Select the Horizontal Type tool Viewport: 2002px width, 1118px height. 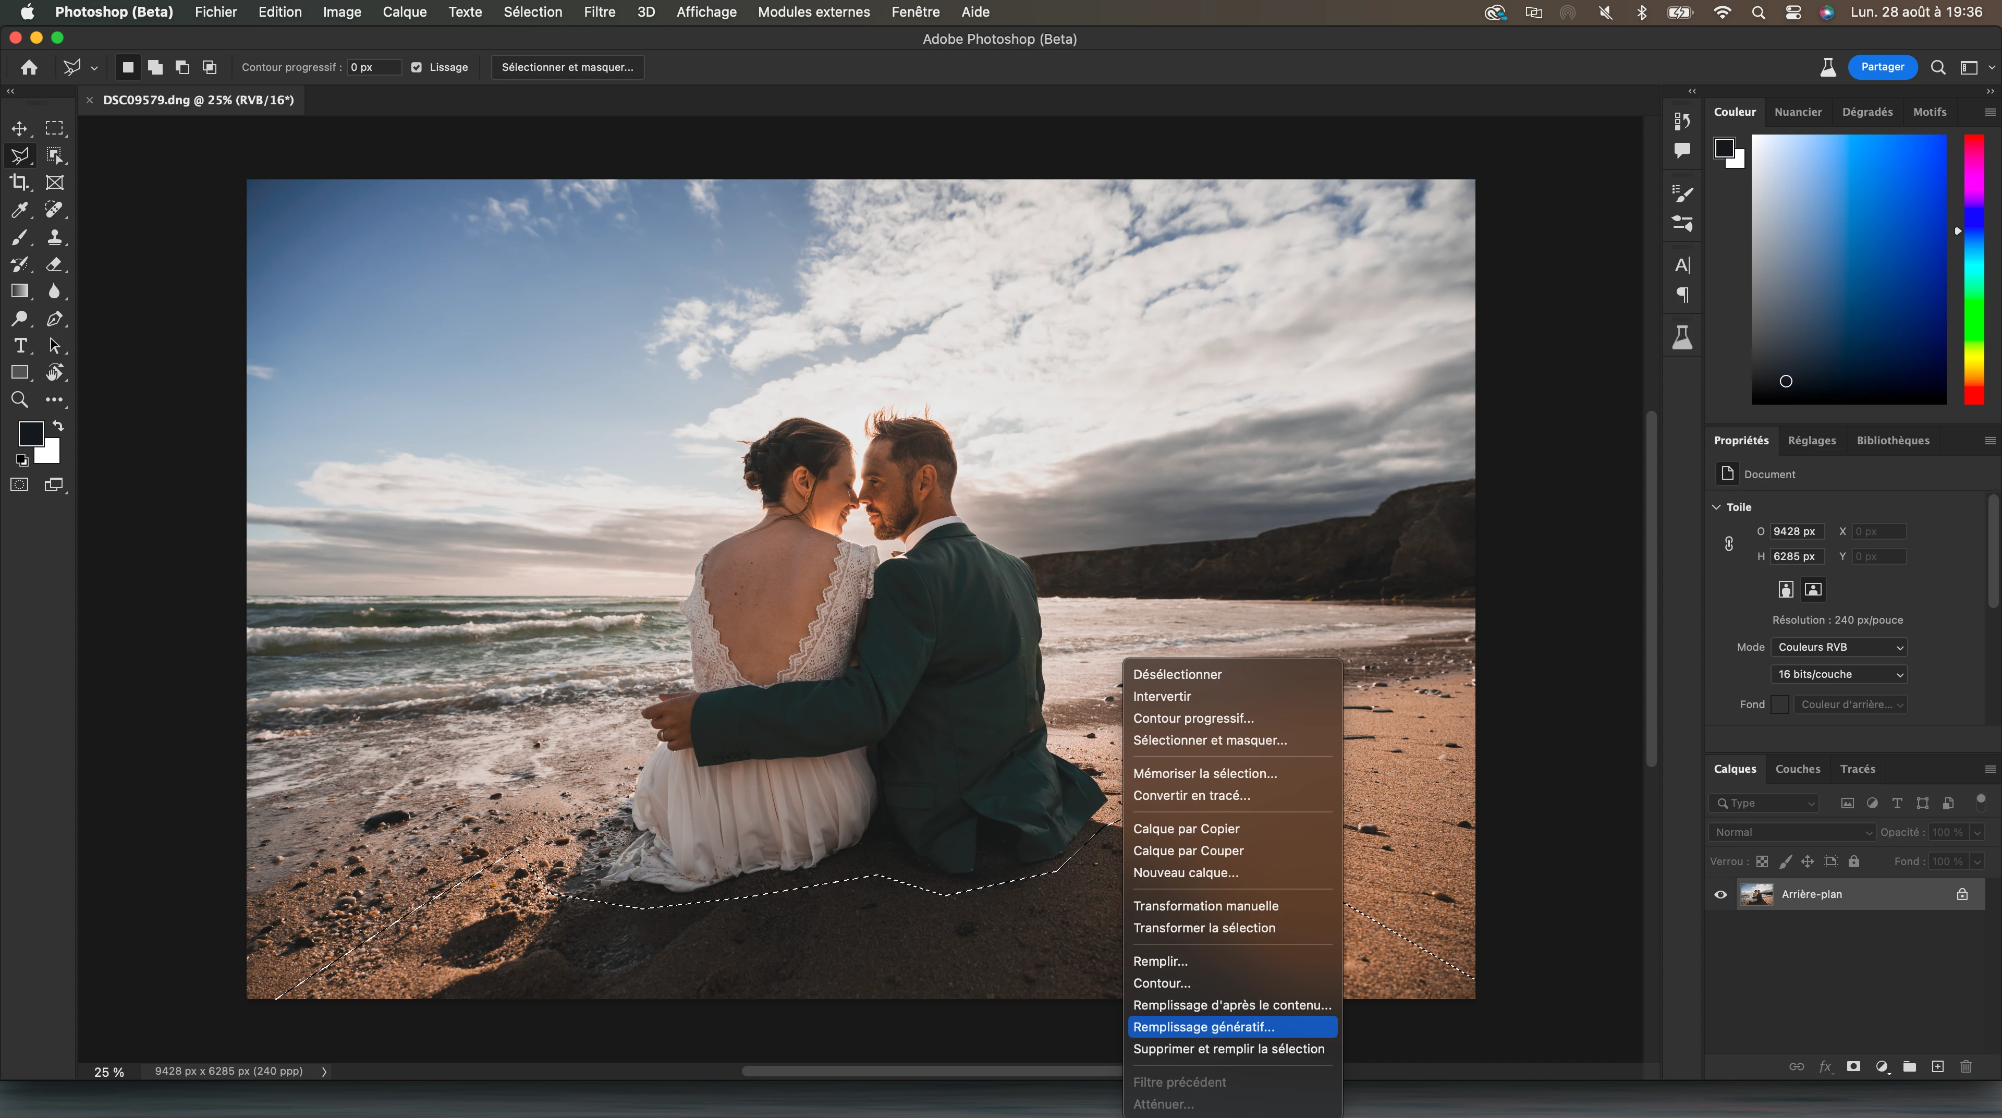tap(20, 346)
